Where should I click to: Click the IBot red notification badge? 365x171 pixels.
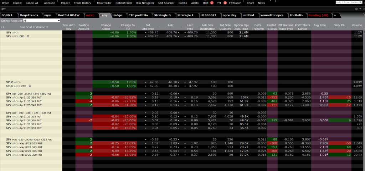(x=212, y=3)
